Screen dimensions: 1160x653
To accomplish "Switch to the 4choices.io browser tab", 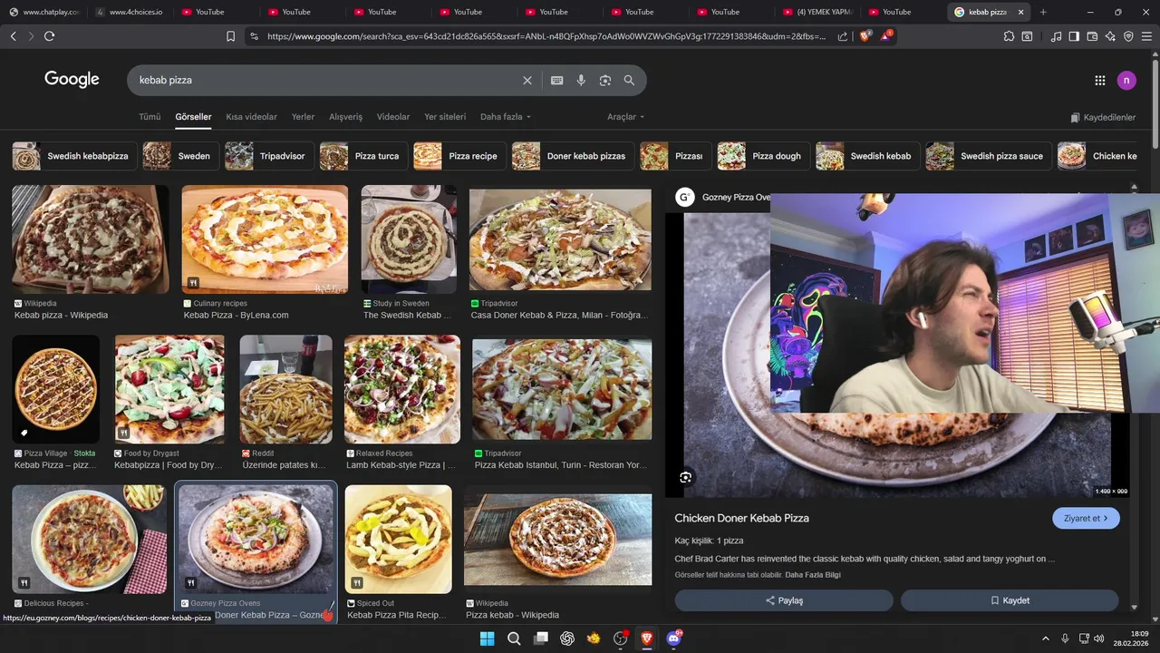I will (130, 12).
